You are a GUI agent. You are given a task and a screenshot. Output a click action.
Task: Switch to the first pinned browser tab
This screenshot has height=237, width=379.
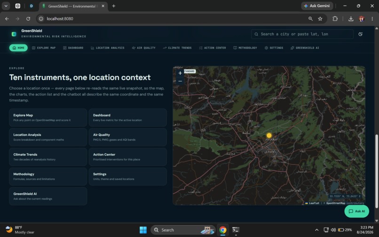(18, 6)
